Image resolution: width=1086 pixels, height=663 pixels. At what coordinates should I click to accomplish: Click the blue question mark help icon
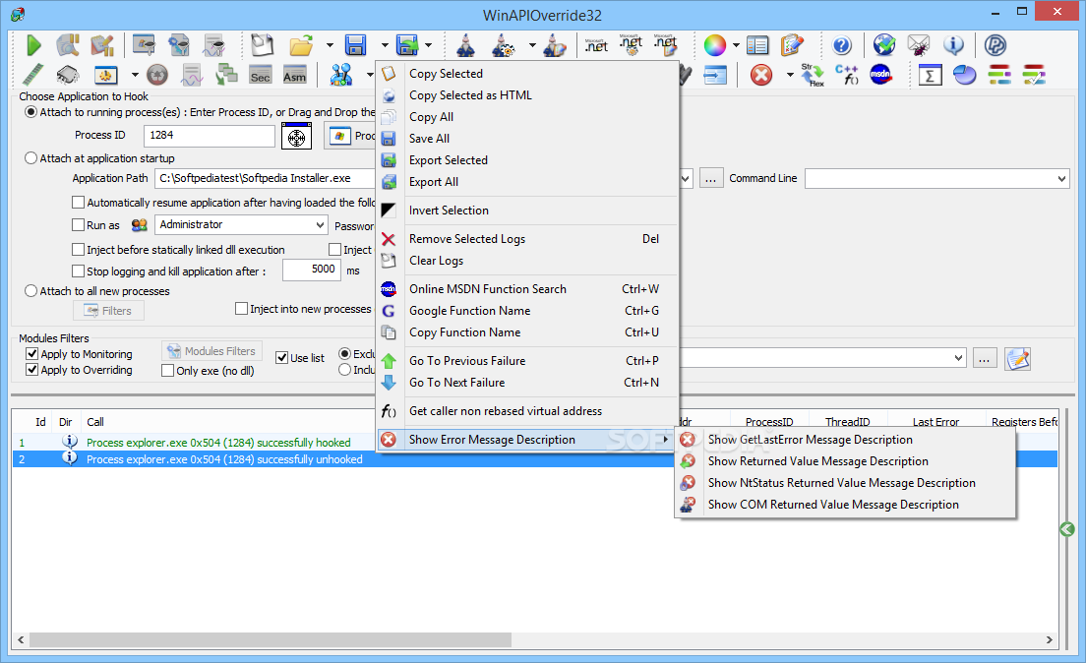(841, 45)
